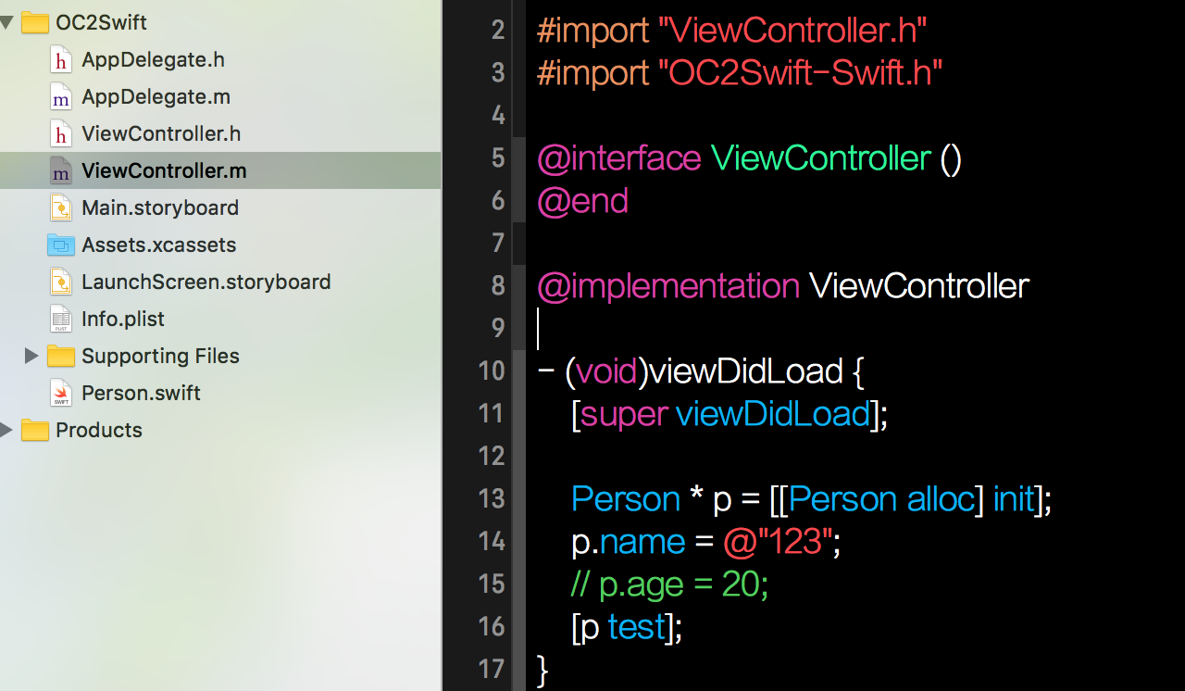The width and height of the screenshot is (1185, 691).
Task: Click the Info.plist file icon
Action: [x=61, y=320]
